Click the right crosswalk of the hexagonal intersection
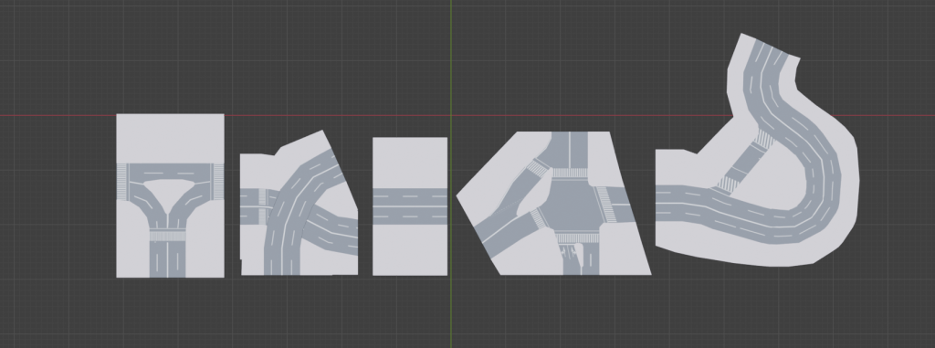 (x=604, y=197)
